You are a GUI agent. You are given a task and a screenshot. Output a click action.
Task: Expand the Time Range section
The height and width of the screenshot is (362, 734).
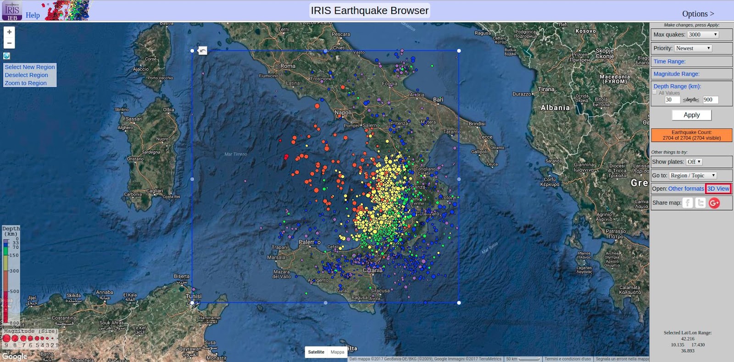669,61
